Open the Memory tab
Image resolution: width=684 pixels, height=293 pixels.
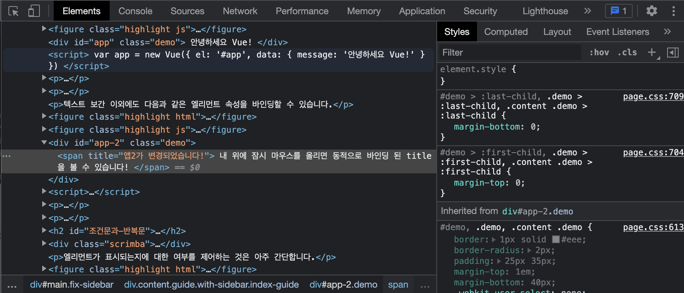[364, 11]
